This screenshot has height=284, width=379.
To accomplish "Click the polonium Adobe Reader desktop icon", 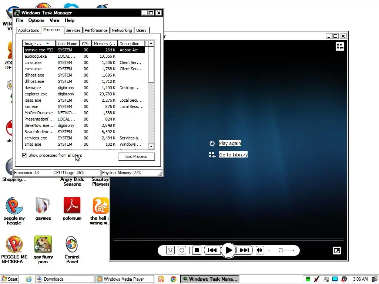I will click(72, 209).
